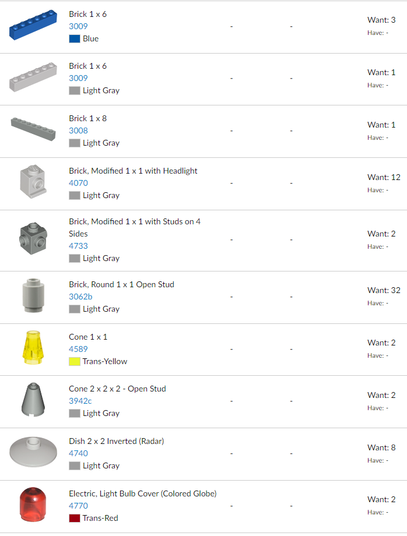Click the Blue color swatch
This screenshot has width=407, height=536.
pos(74,38)
